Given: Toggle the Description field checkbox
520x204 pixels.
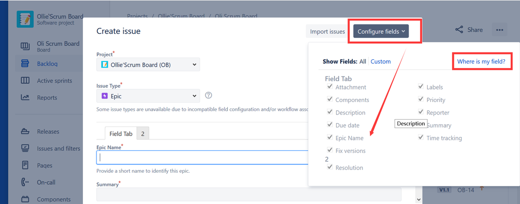Looking at the screenshot, I should [330, 112].
